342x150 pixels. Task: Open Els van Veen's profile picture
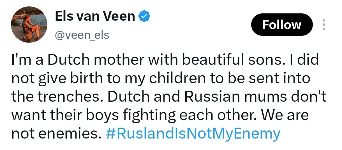tap(29, 25)
